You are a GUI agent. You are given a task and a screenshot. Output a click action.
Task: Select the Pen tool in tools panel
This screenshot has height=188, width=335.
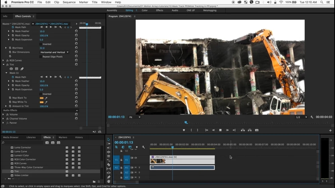click(x=109, y=177)
